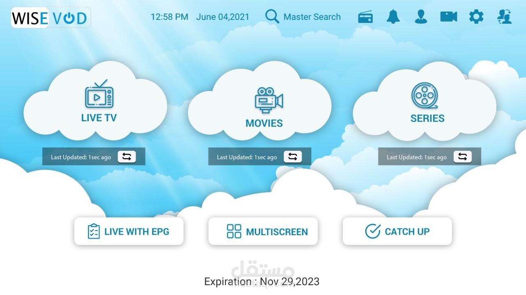The image size is (526, 295).
Task: Refresh Series using its sync button
Action: coord(463,157)
